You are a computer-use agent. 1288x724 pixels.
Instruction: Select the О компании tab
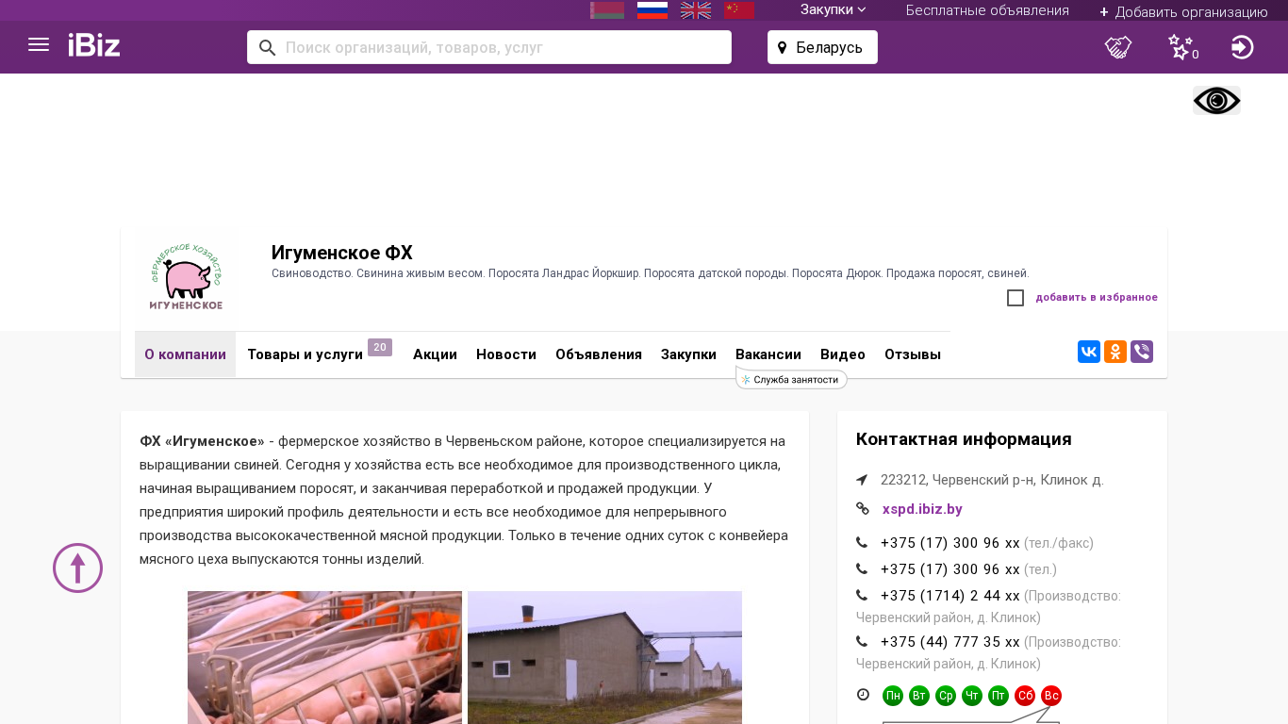click(x=185, y=354)
